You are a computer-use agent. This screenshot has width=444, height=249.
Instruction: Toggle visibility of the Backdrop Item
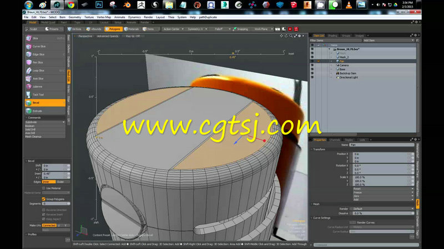click(x=312, y=73)
